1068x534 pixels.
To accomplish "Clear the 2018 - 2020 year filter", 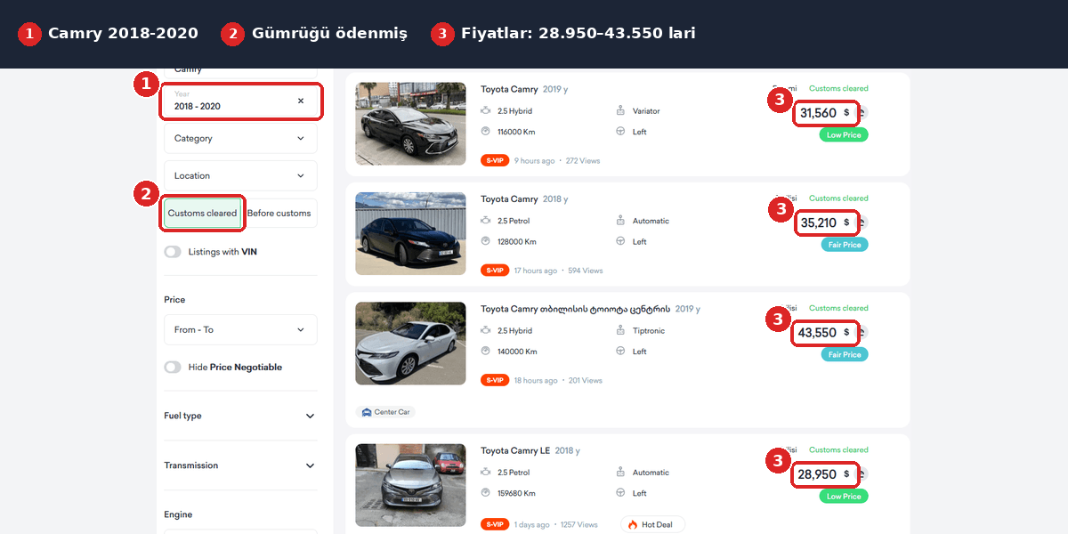I will [x=301, y=101].
